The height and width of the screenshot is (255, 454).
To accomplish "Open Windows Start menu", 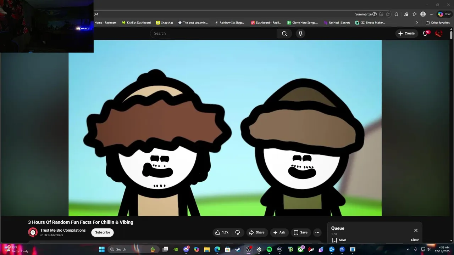I will point(102,249).
